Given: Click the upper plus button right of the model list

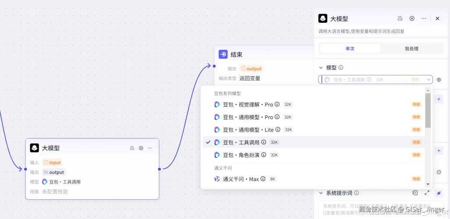Looking at the screenshot, I should 439,99.
